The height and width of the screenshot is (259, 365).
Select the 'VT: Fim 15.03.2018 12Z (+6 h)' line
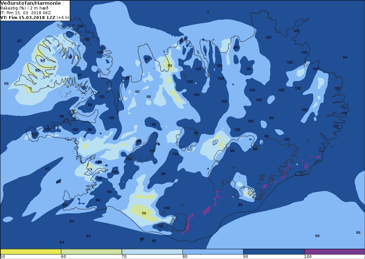point(35,18)
